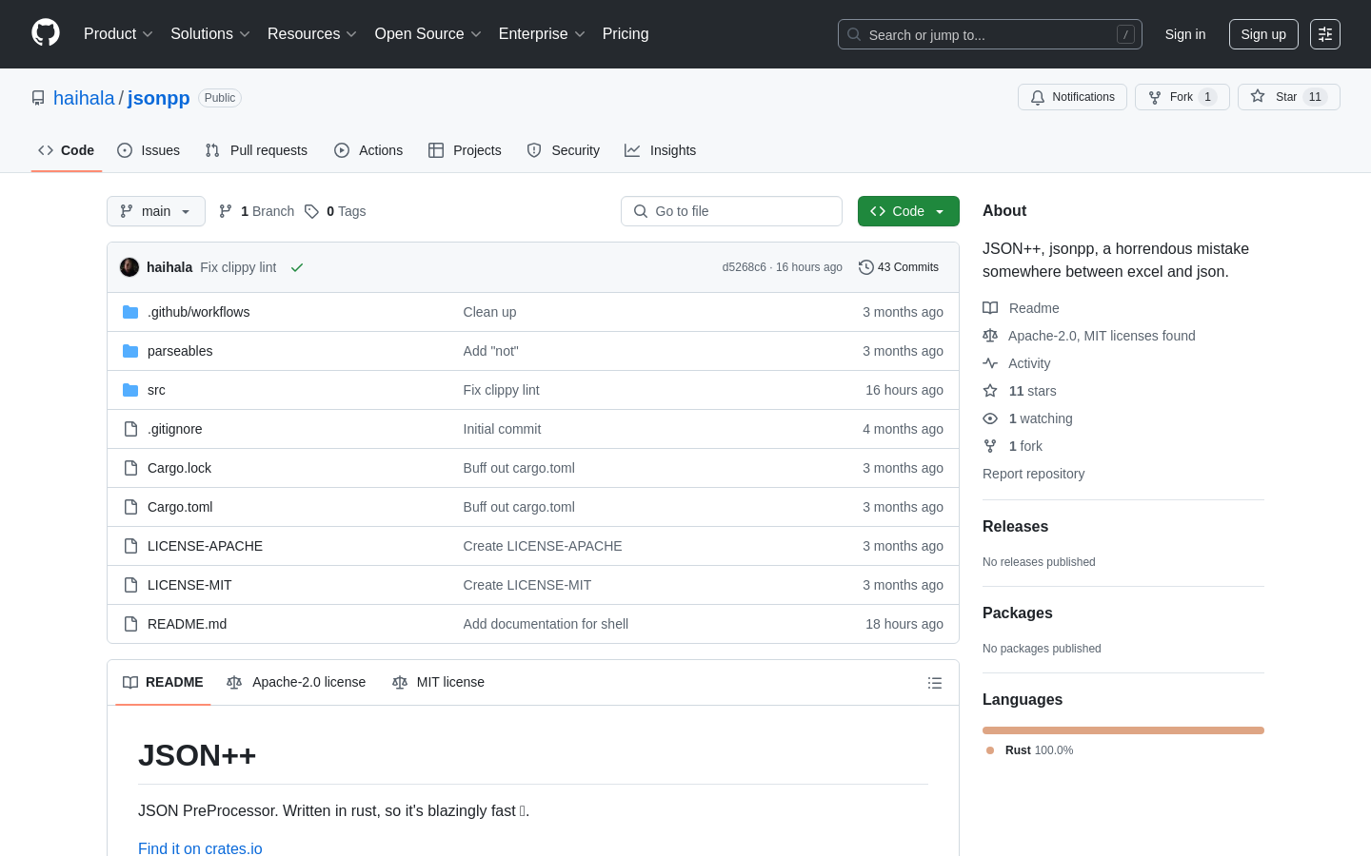Open the Fix clippy lint commit message
Viewport: 1371px width, 856px height.
238,267
